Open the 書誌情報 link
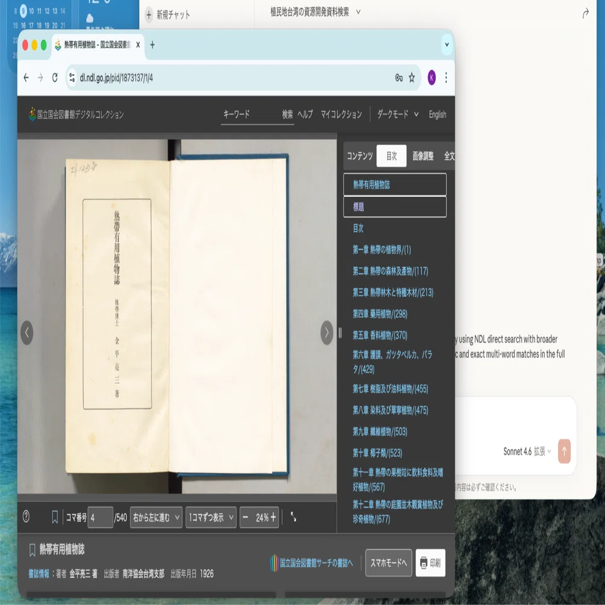This screenshot has height=605, width=605. click(39, 574)
